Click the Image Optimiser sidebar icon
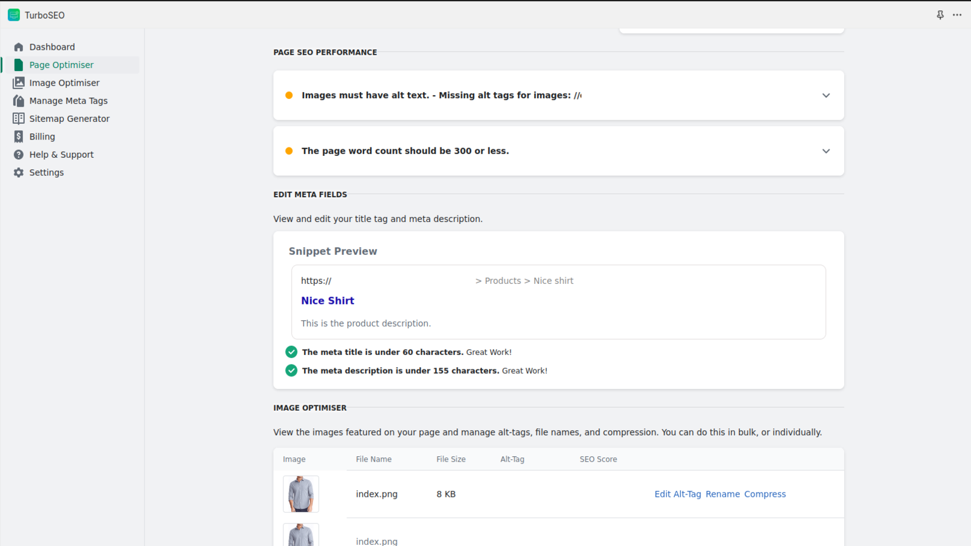Screen dimensions: 971x546 (x=19, y=83)
